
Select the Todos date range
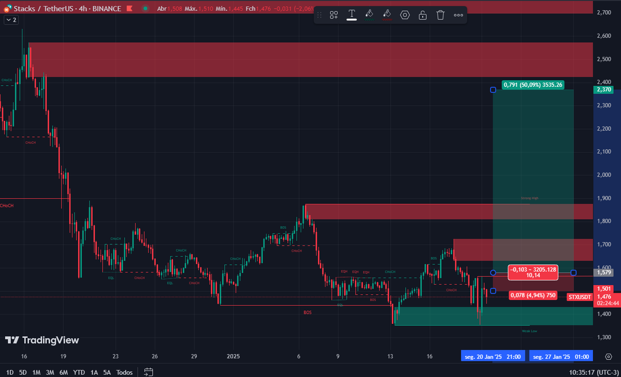[x=124, y=372]
